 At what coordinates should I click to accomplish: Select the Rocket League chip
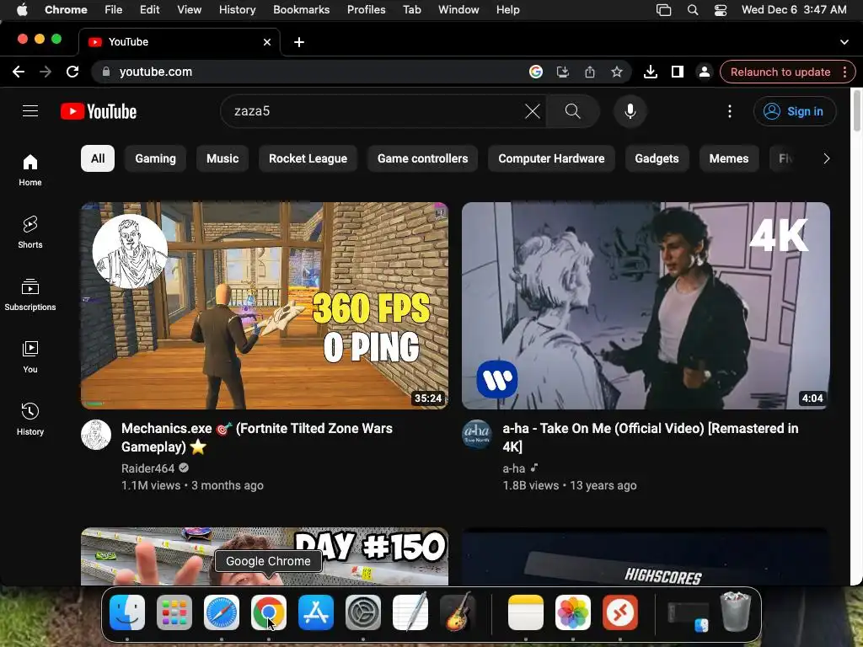point(308,158)
